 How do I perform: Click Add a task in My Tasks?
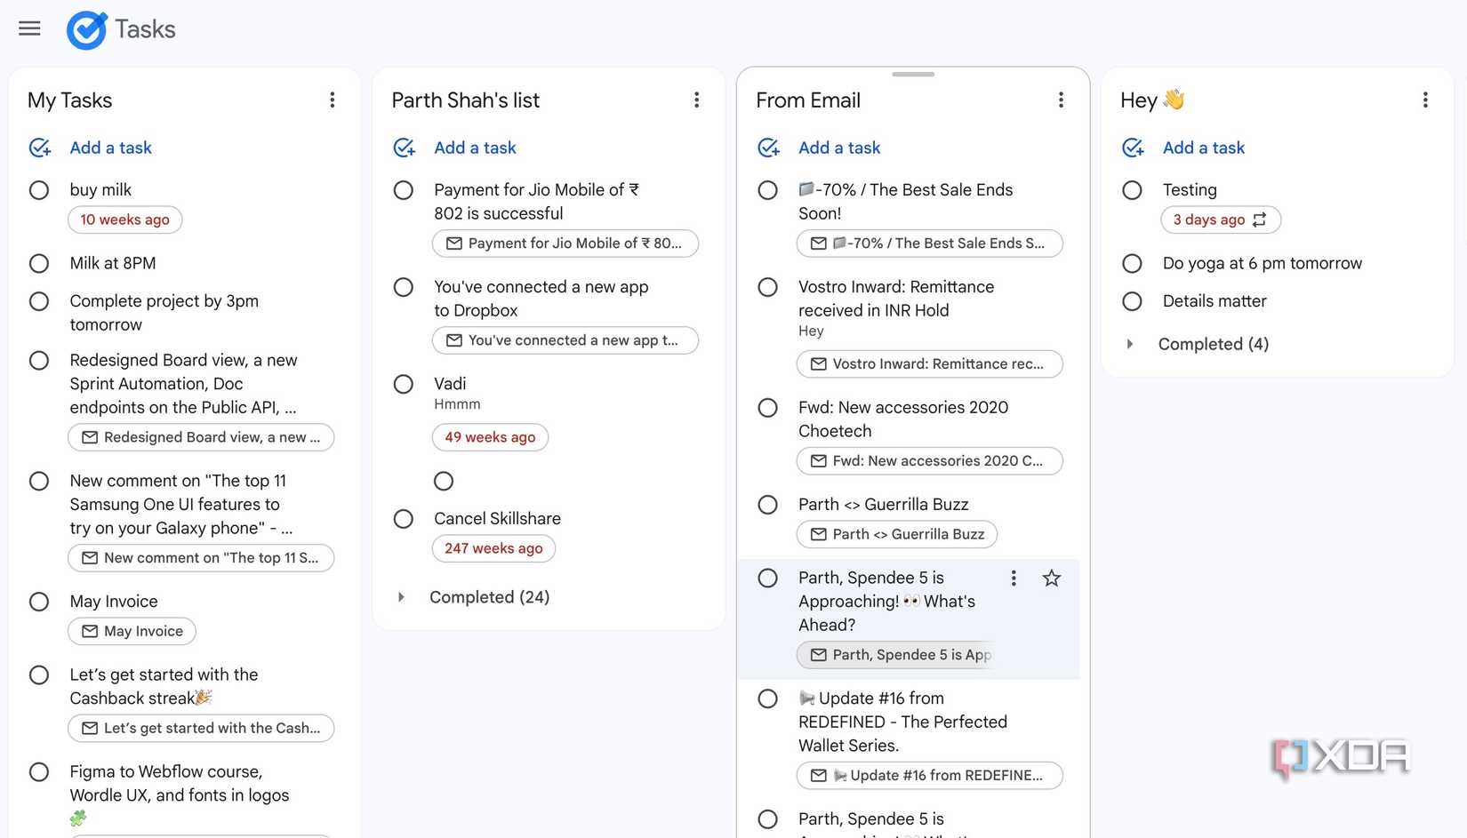(x=111, y=148)
